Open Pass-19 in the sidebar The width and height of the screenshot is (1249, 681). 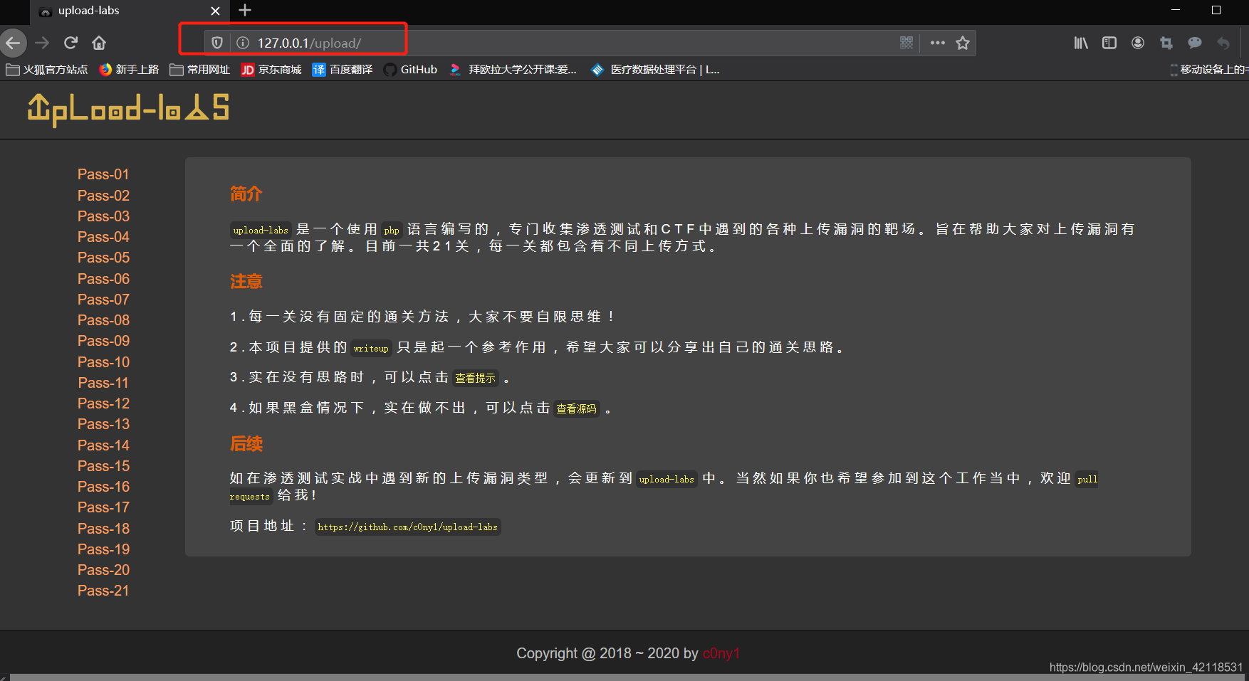pos(103,549)
